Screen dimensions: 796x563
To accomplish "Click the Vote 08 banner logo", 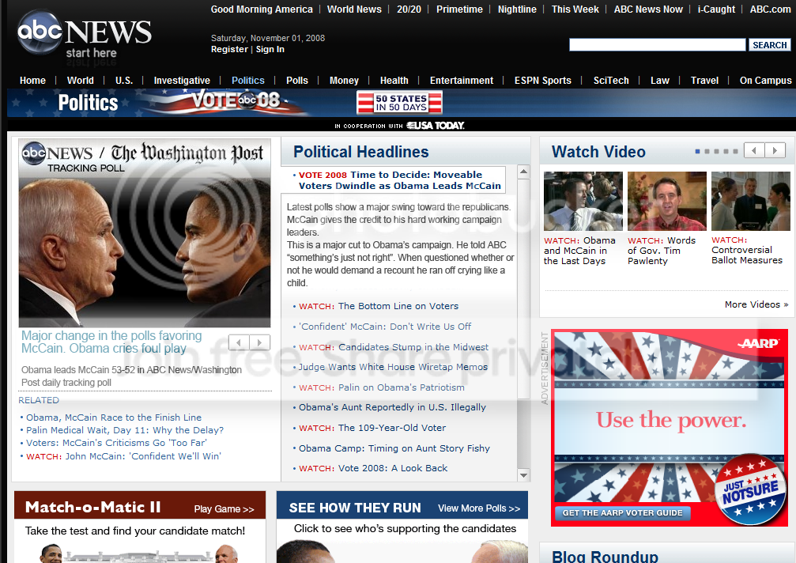I will tap(236, 100).
